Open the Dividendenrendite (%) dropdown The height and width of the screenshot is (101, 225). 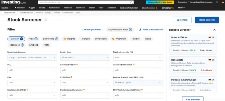pyautogui.click(x=138, y=58)
